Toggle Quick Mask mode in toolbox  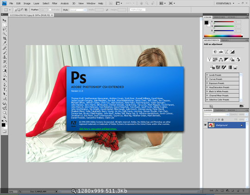coord(5,132)
